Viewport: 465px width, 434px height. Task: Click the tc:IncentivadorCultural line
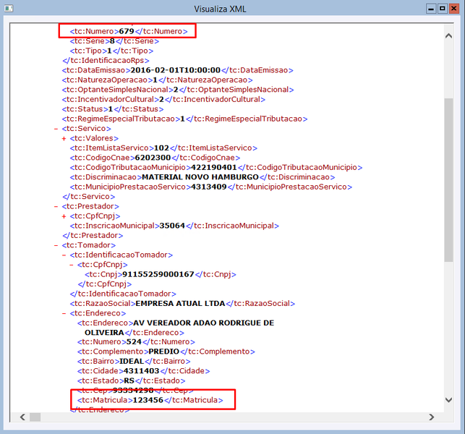click(x=163, y=99)
